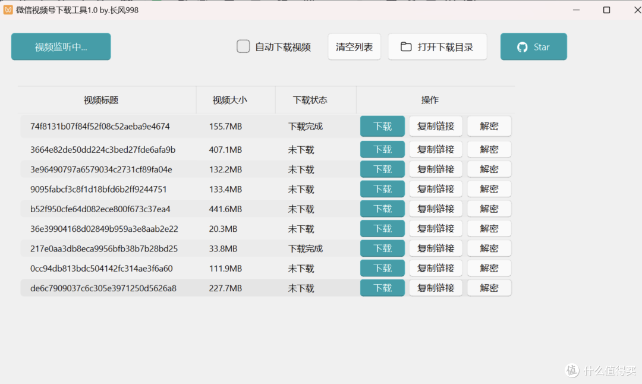Copy link for video 9095fabcf3c8f1d18bfd6b2ff9244751
This screenshot has height=384, width=642.
[436, 188]
